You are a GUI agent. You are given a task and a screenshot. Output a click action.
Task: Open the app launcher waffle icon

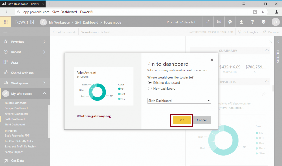click(6, 22)
